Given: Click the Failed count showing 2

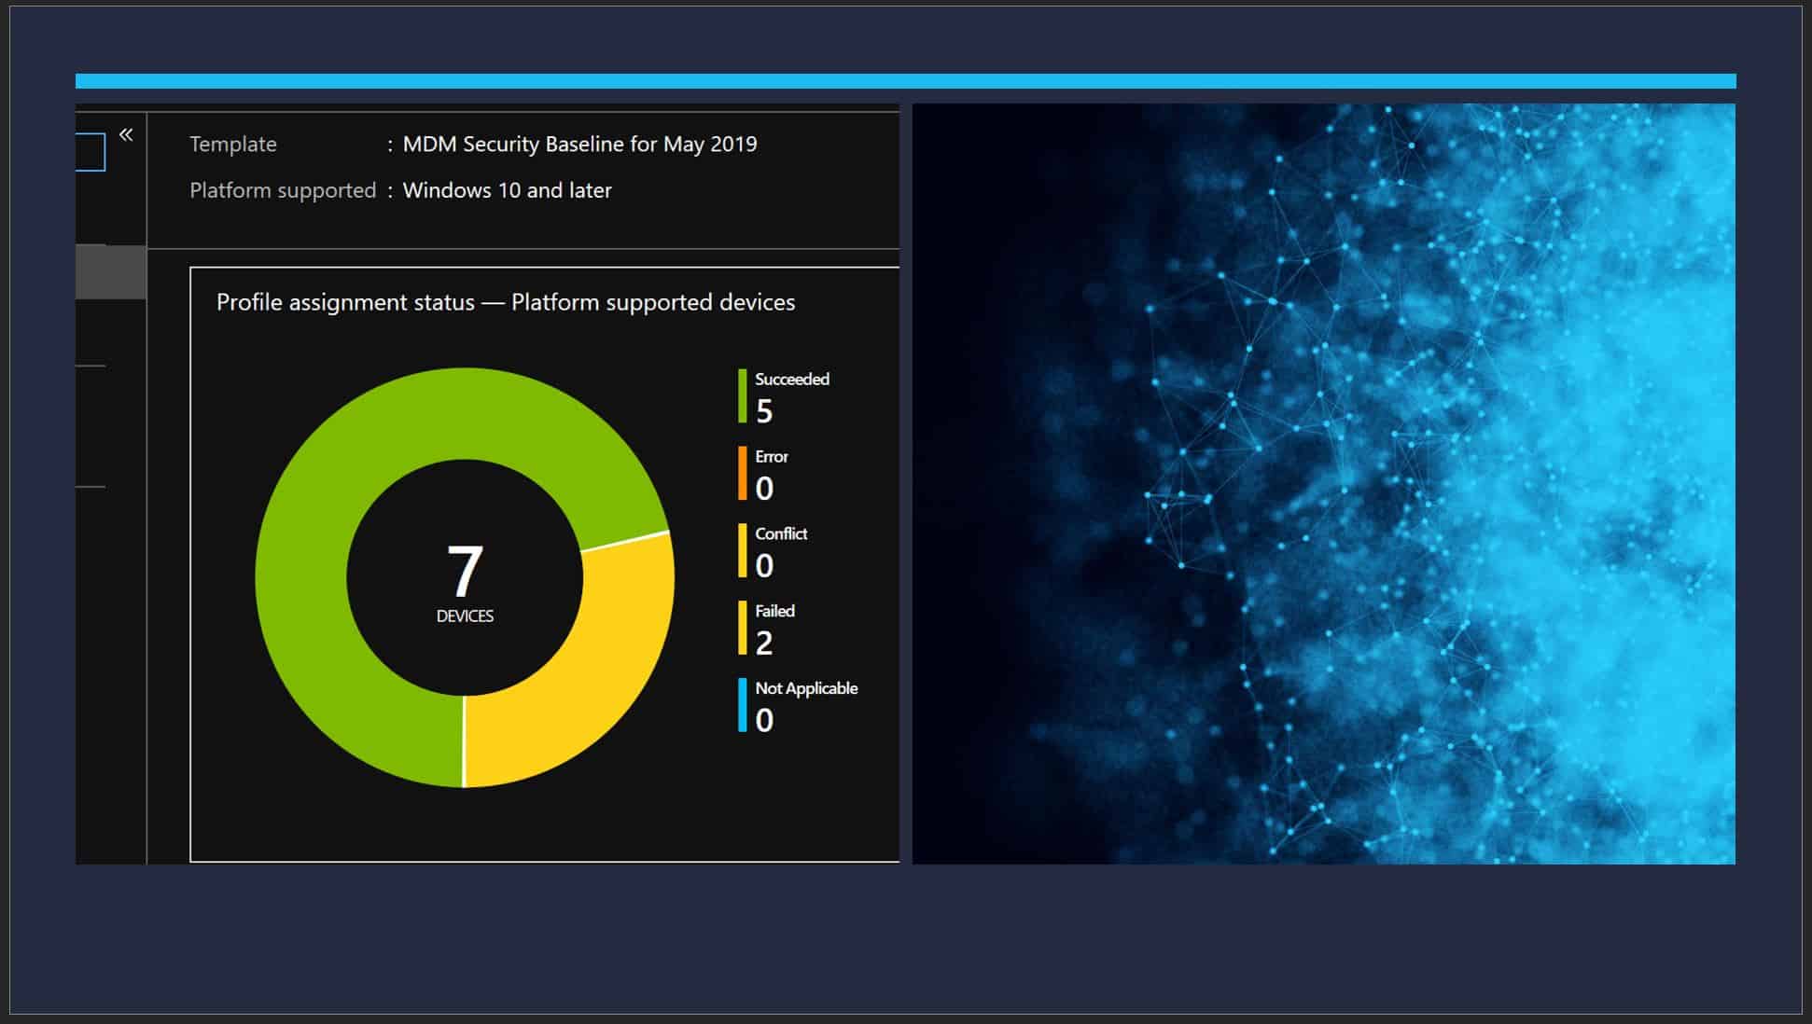Looking at the screenshot, I should point(765,642).
